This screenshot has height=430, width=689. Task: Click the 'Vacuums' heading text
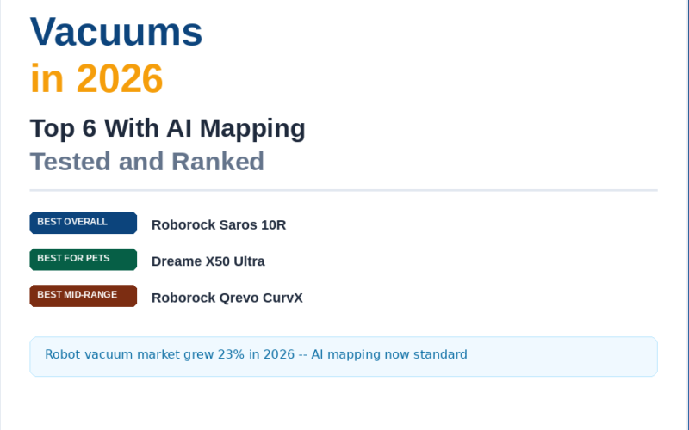(116, 32)
